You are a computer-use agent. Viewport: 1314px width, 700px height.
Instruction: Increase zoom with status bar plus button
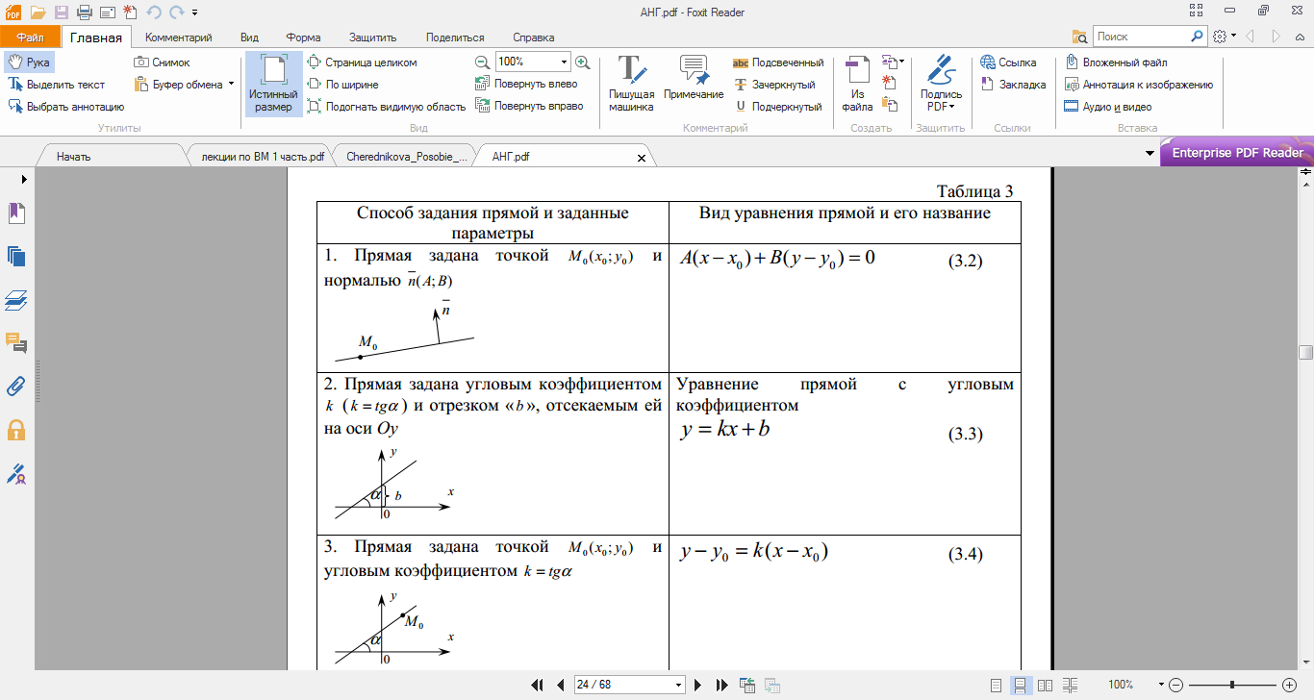(x=1290, y=685)
